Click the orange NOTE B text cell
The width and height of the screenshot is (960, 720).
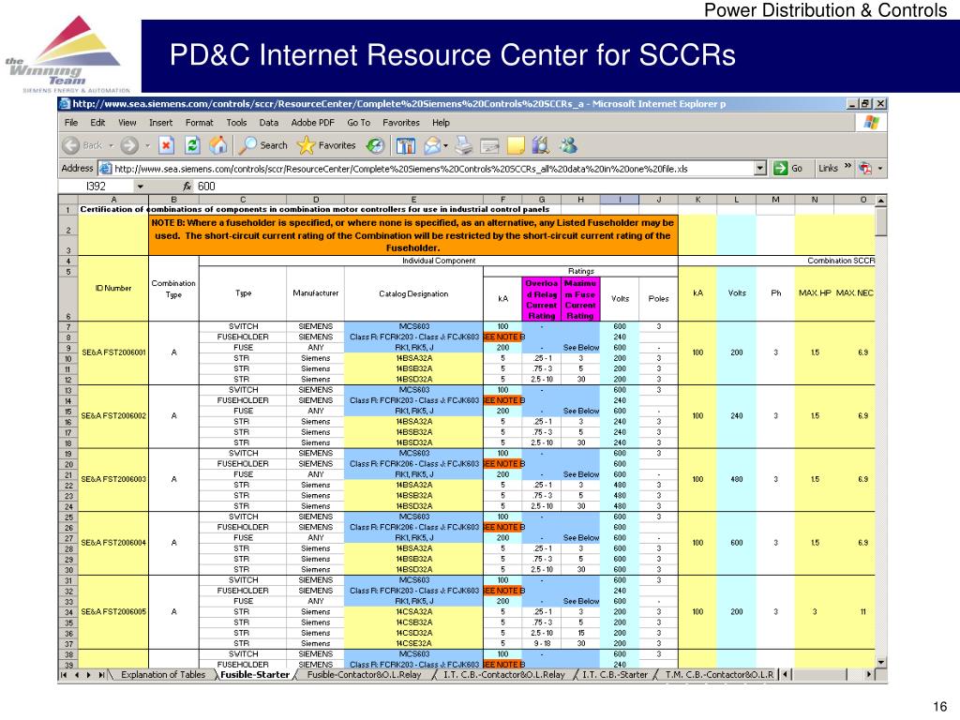pyautogui.click(x=413, y=235)
